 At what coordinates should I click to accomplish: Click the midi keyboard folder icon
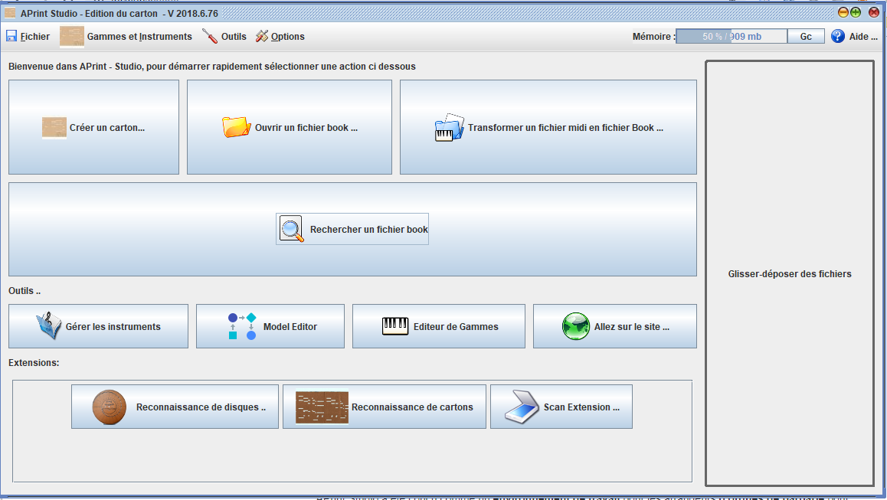[x=449, y=128]
